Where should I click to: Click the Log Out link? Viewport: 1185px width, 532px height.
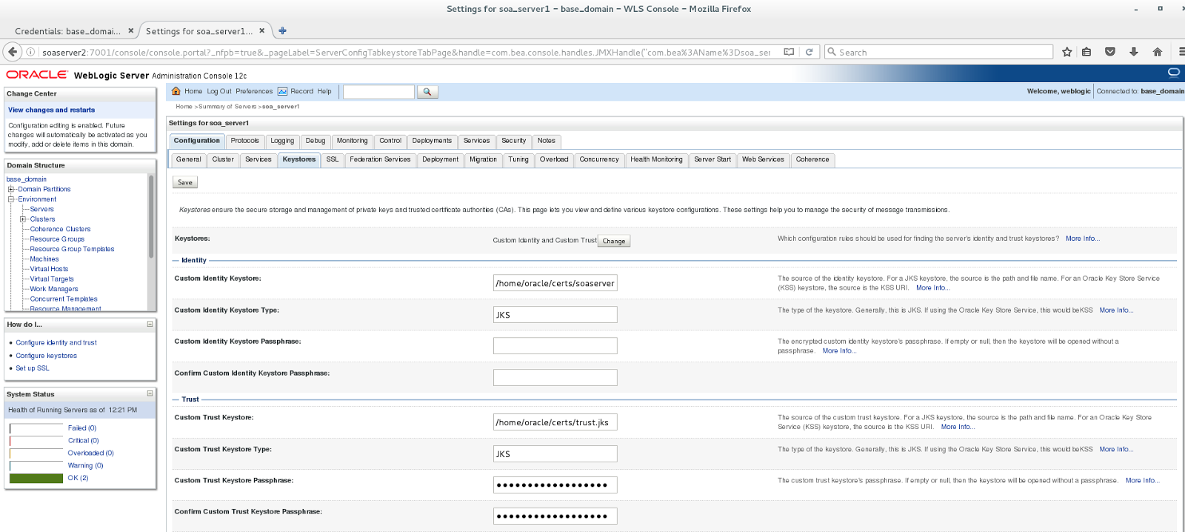[x=219, y=91]
